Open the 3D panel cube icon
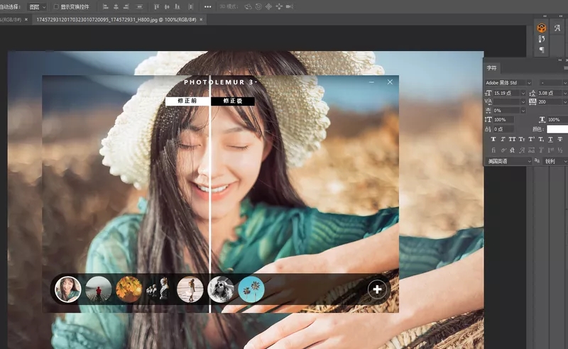 (x=542, y=28)
